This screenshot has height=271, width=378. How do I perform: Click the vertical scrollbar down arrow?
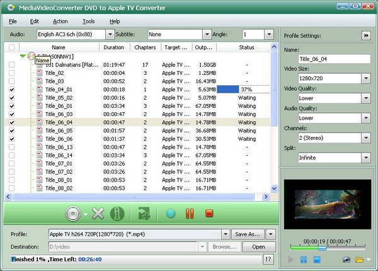pos(274,188)
